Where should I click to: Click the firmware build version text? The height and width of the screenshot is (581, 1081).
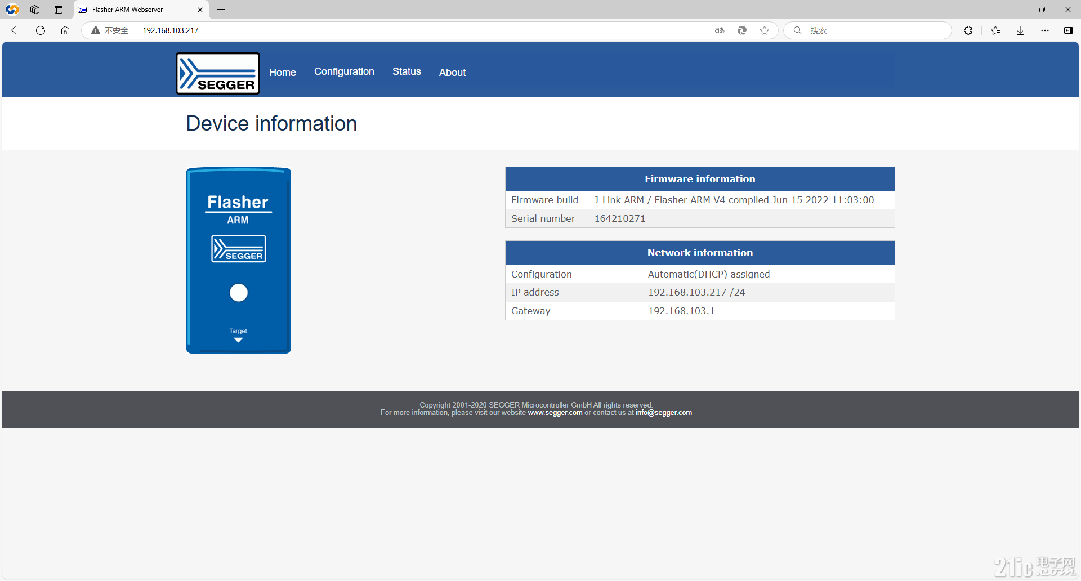734,200
